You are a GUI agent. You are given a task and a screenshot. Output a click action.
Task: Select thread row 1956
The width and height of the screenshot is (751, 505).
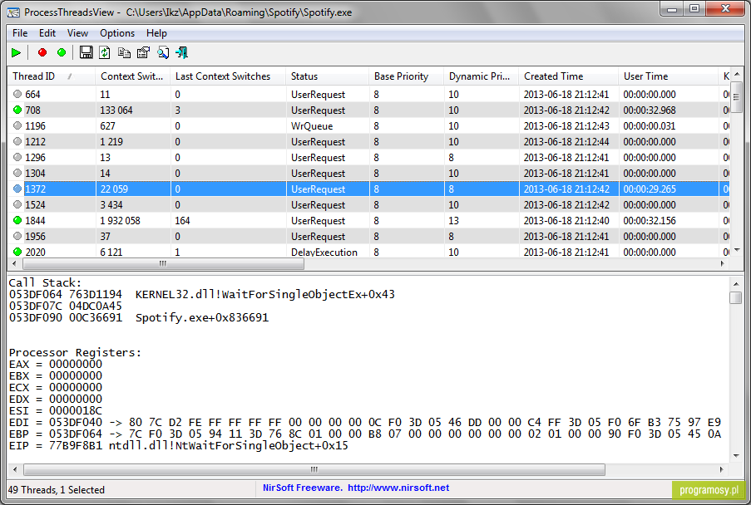[x=368, y=236]
